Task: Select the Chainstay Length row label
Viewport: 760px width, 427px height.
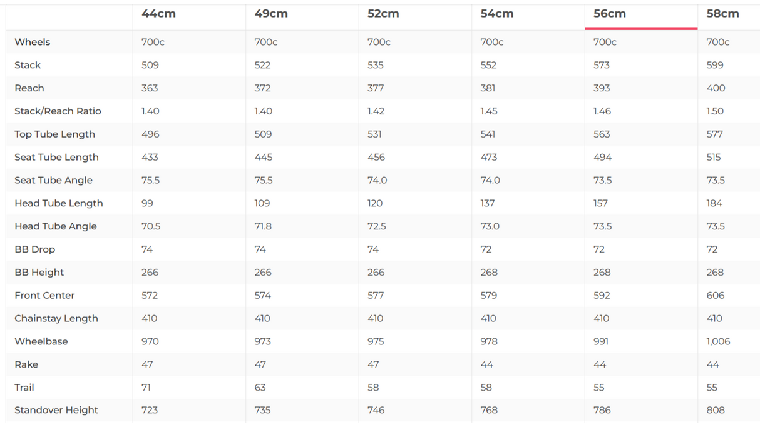Action: click(x=56, y=318)
